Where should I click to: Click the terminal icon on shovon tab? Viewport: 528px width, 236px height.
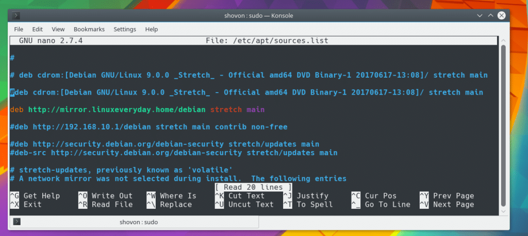coord(17,222)
